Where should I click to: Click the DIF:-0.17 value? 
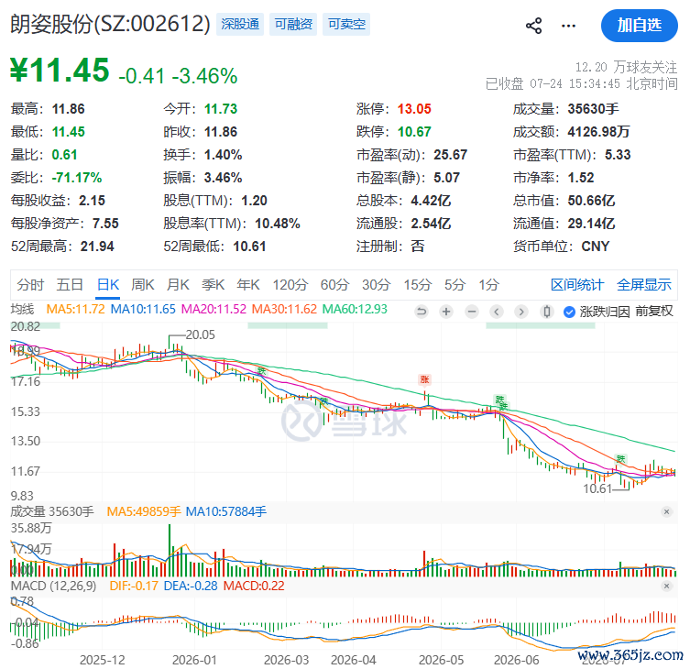(134, 586)
